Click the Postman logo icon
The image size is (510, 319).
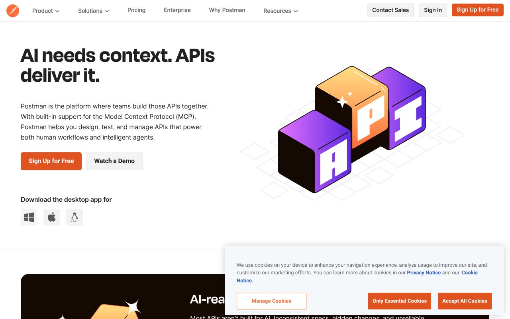[x=13, y=11]
